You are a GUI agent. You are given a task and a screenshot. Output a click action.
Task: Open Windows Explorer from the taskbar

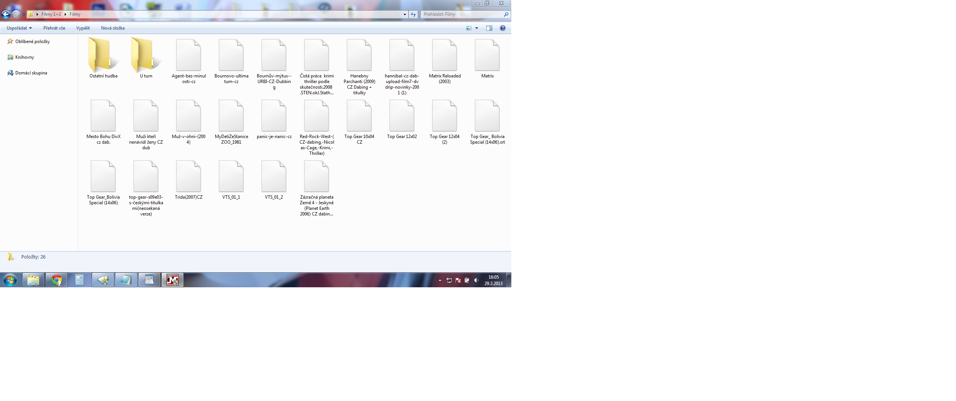tap(33, 280)
